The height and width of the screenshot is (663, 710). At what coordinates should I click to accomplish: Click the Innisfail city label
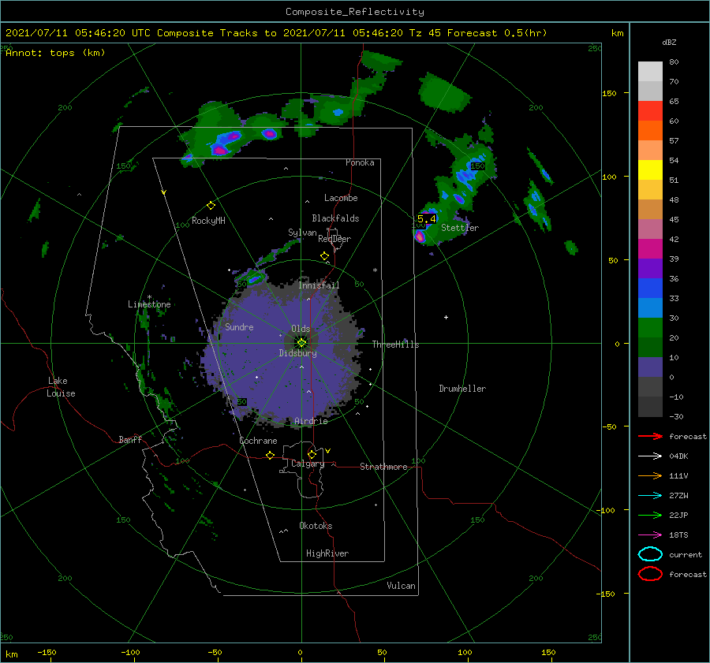coord(319,285)
